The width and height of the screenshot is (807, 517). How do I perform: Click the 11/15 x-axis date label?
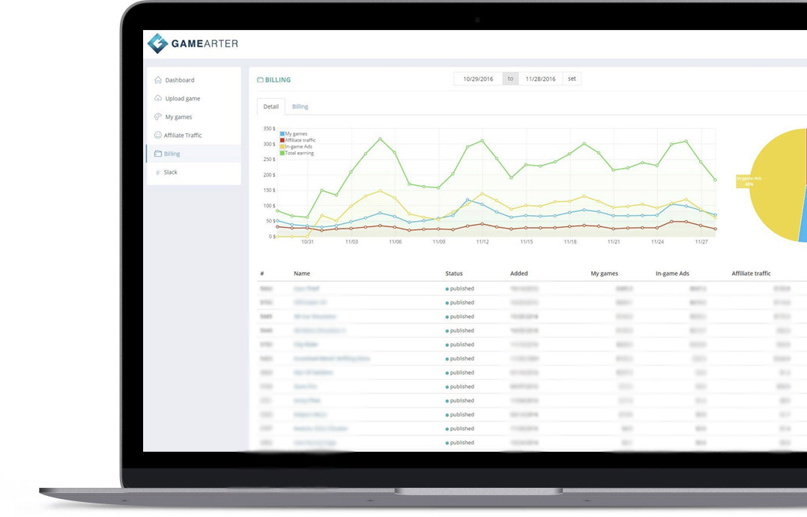click(x=527, y=242)
